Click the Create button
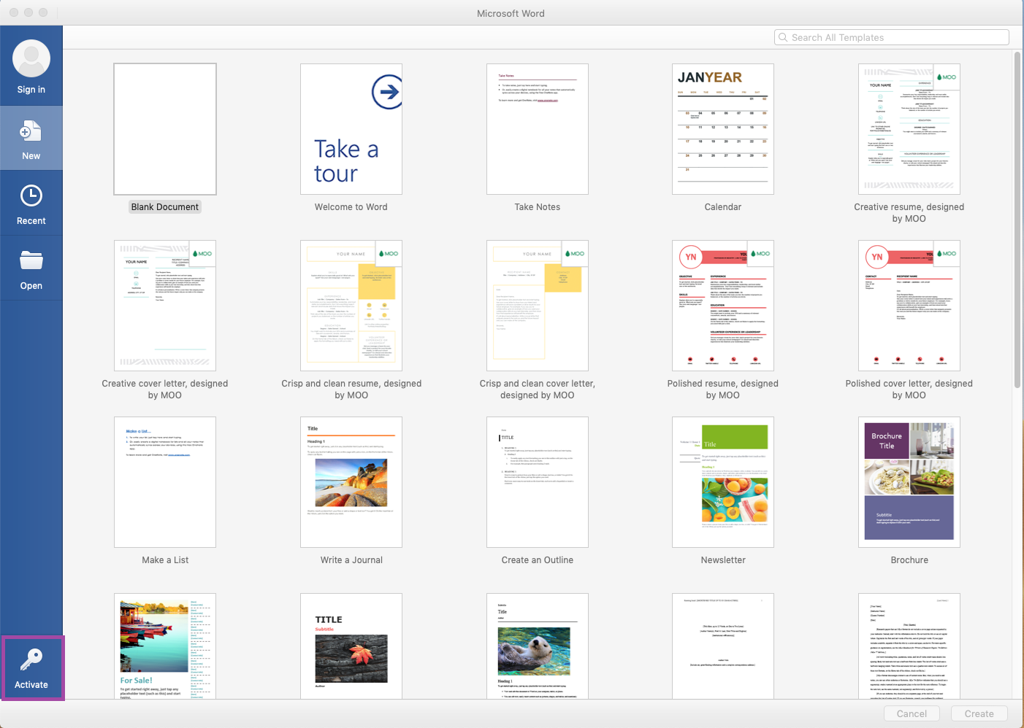 pos(979,713)
